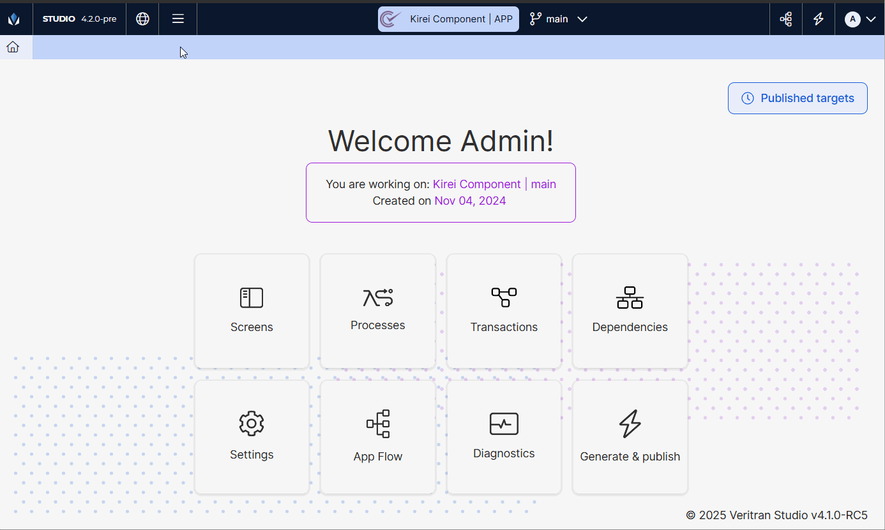
Task: Click the Kirei Component link in the welcome card
Action: [x=476, y=184]
